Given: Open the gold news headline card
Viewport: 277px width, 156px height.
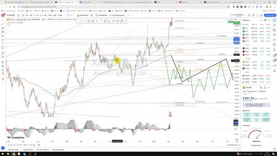Looking at the screenshot, I should (x=256, y=105).
